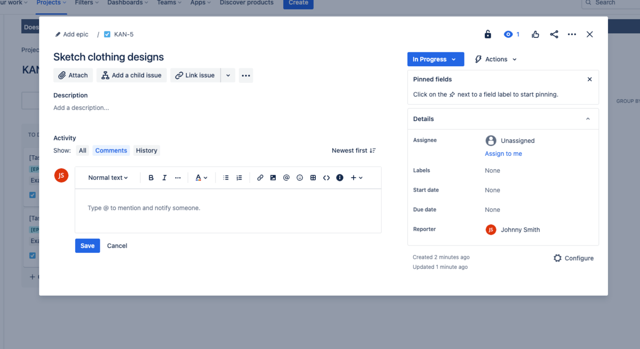Add a link in the comment editor
The image size is (640, 349).
[260, 178]
